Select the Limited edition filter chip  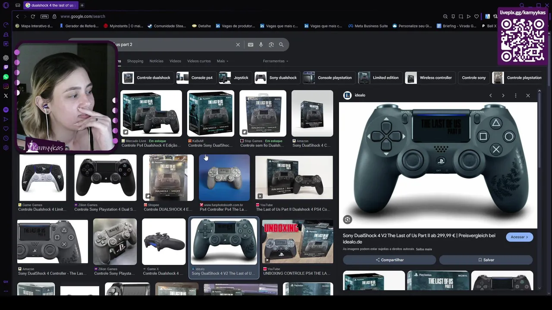379,77
